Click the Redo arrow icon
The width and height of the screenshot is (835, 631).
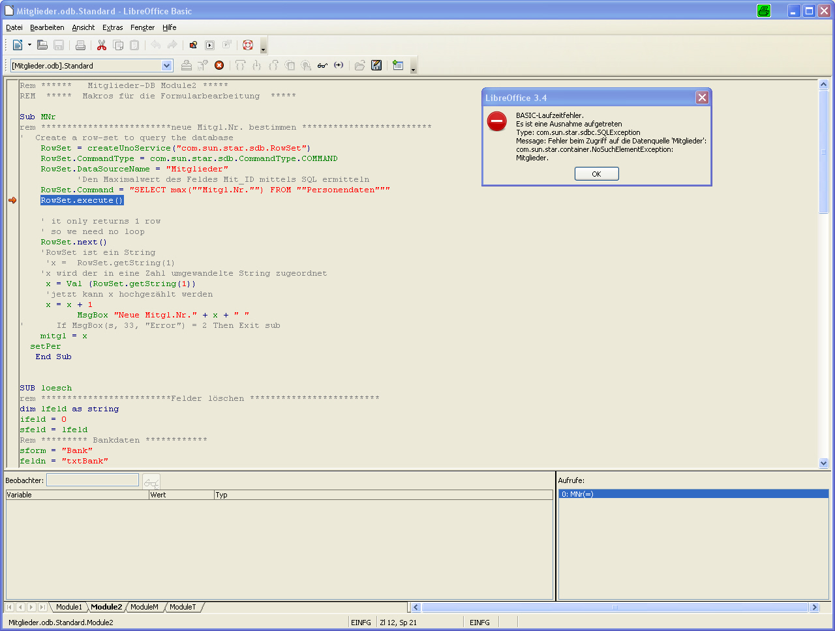[x=172, y=45]
